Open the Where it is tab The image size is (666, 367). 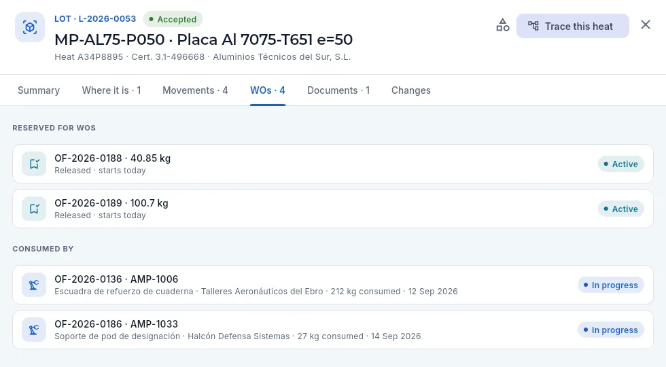coord(111,90)
